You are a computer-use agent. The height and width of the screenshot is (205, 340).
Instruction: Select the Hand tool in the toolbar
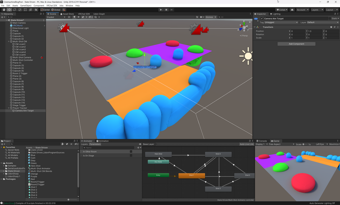(4, 10)
